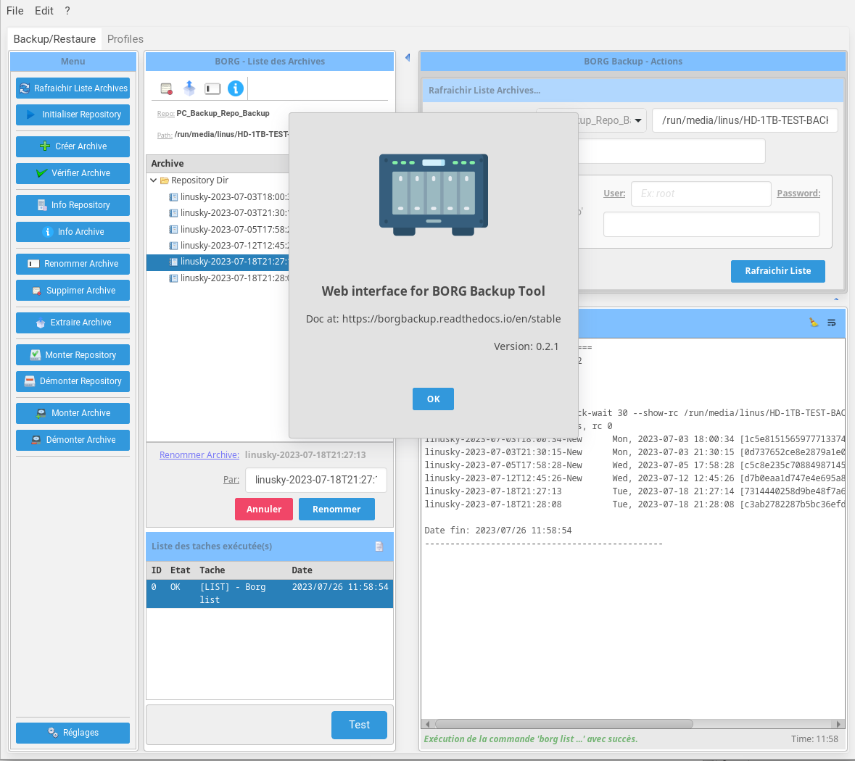The width and height of the screenshot is (855, 761).
Task: Click Initialiser Repository
Action: click(73, 115)
